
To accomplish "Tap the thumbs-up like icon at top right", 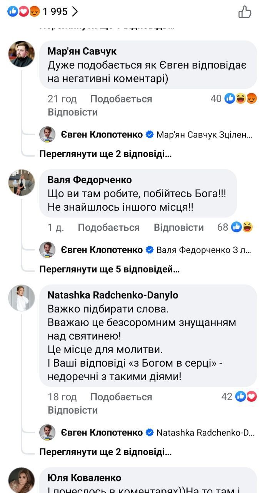I will [245, 12].
